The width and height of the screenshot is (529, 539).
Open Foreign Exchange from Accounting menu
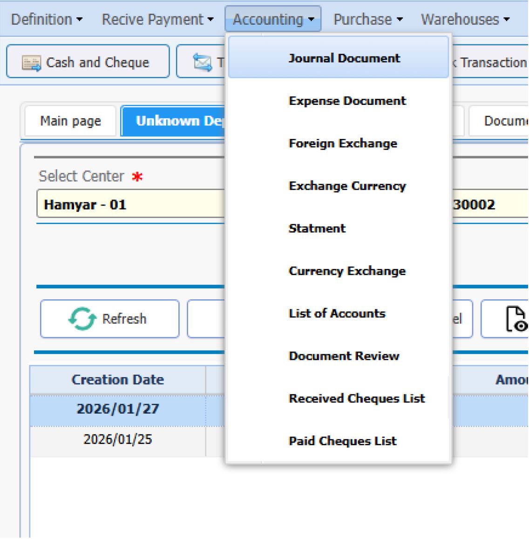(x=343, y=143)
